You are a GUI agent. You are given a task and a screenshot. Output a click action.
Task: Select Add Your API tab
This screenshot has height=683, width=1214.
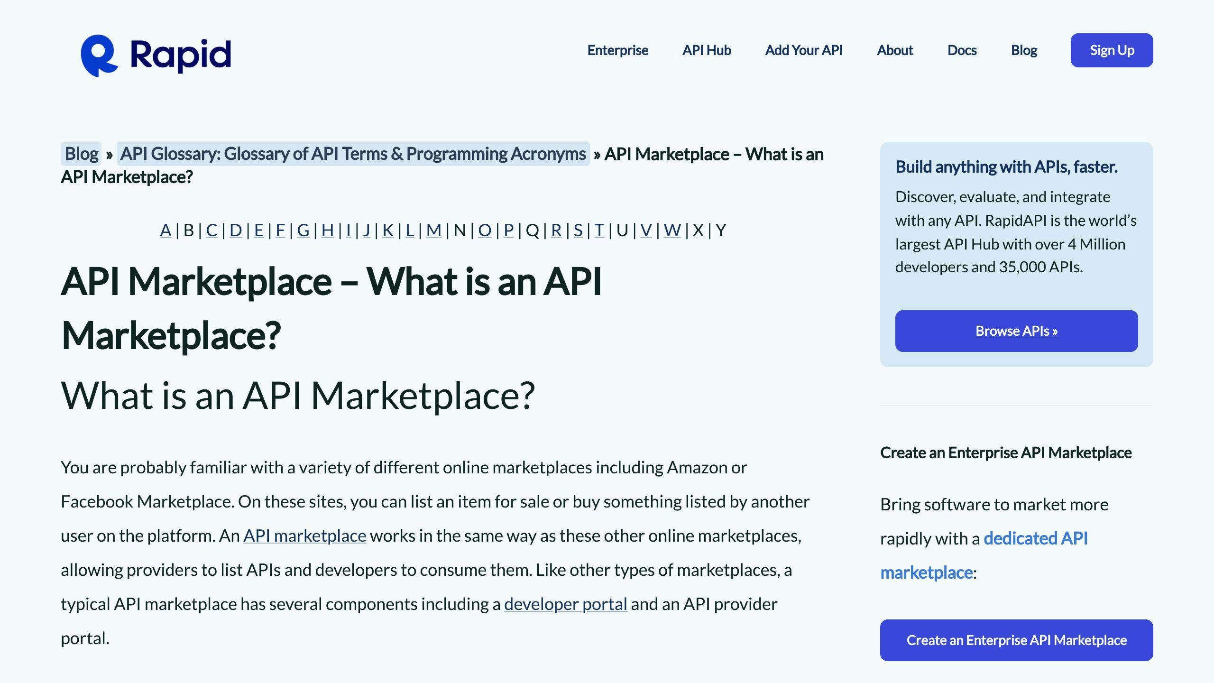pyautogui.click(x=804, y=50)
